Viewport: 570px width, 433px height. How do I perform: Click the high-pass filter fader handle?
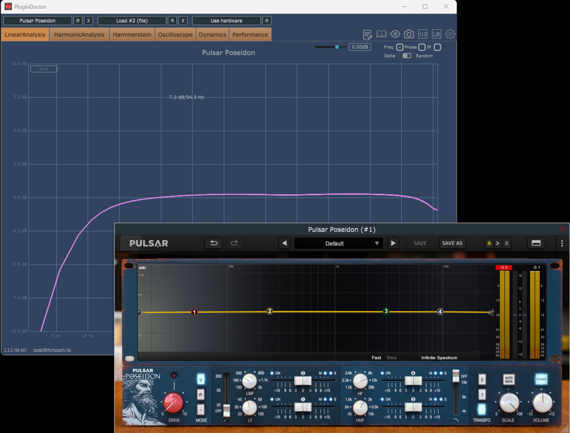[227, 410]
